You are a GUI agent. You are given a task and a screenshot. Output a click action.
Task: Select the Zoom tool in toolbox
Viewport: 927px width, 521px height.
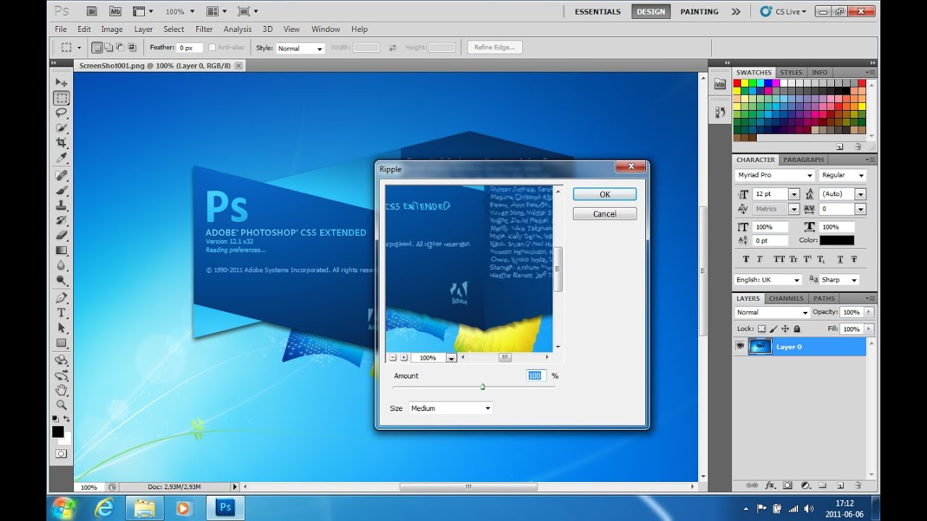62,405
